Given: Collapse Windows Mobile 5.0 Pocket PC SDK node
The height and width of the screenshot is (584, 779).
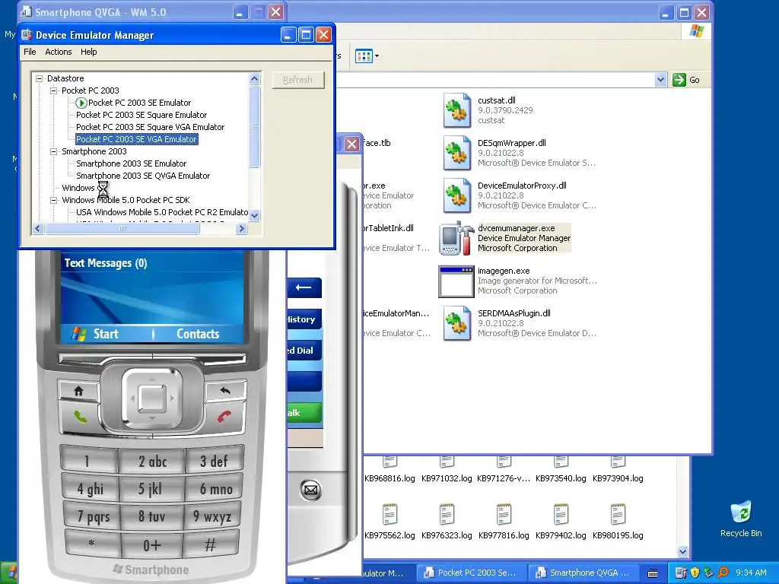Looking at the screenshot, I should [x=54, y=200].
